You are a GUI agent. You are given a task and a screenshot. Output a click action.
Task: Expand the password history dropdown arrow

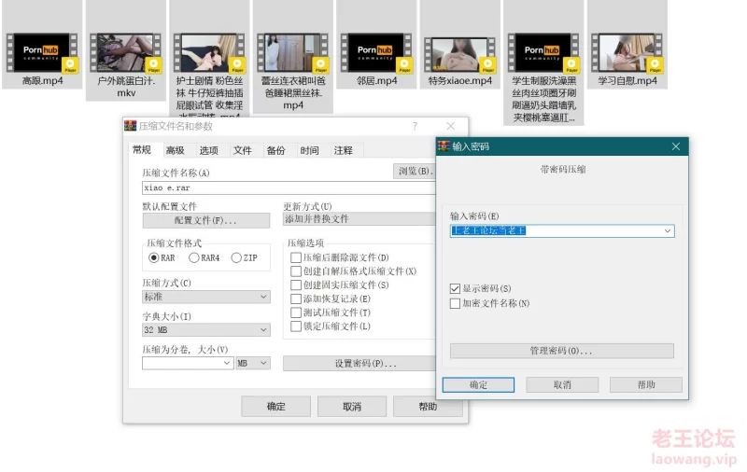pyautogui.click(x=668, y=231)
